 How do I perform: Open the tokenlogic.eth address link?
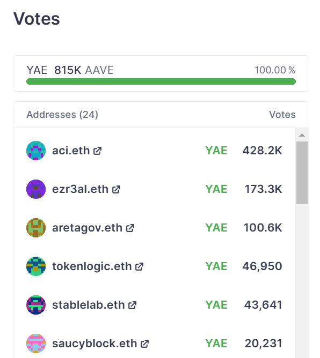click(92, 266)
